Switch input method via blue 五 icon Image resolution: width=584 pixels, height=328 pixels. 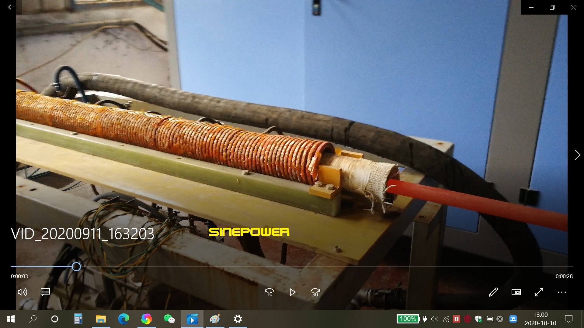pos(513,319)
